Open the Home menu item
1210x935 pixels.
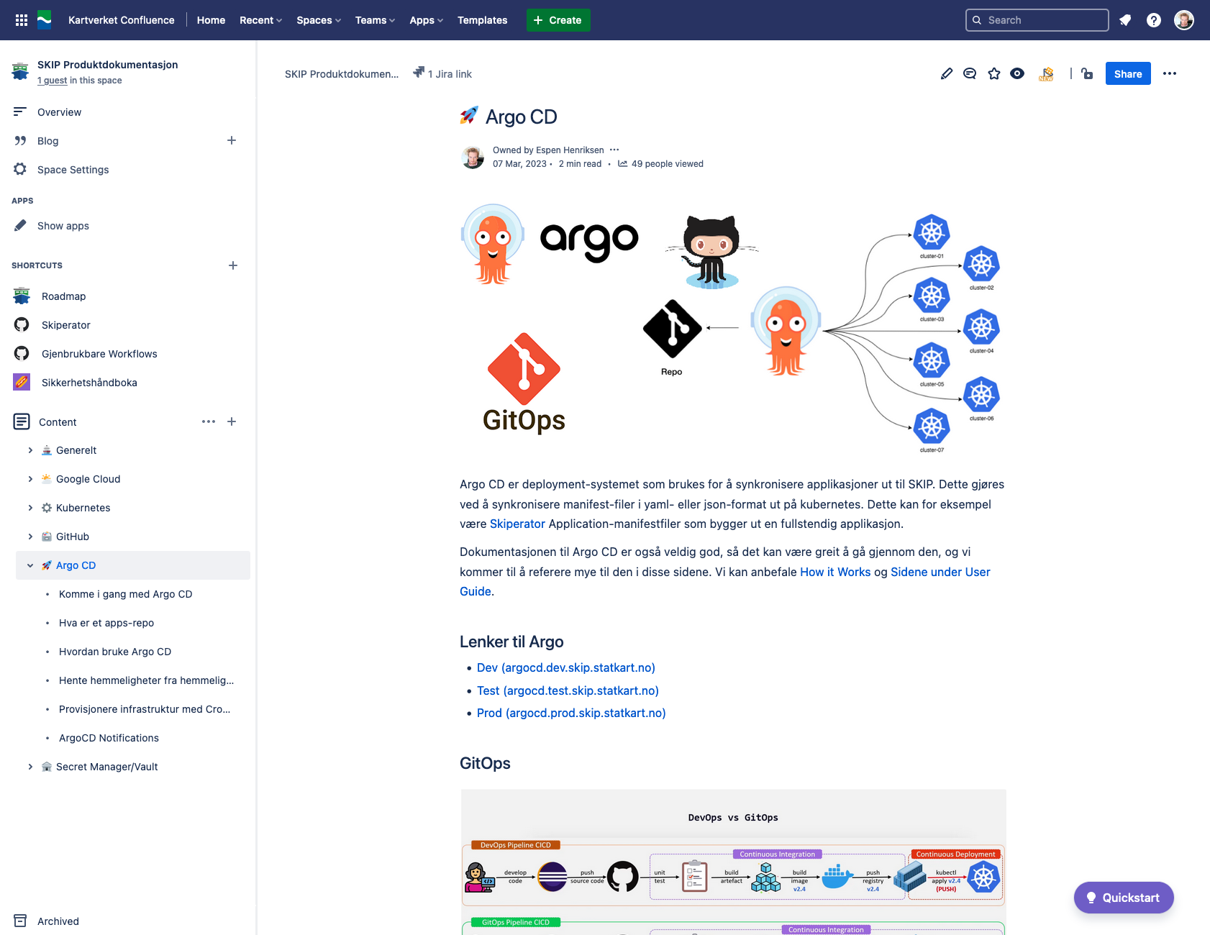point(211,20)
